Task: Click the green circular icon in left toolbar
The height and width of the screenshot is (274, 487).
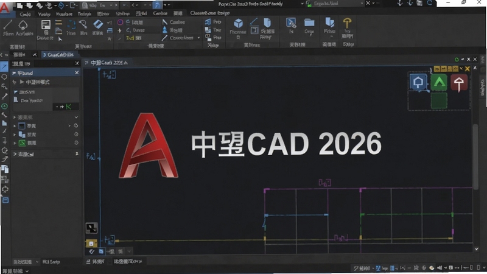Action: (4, 106)
